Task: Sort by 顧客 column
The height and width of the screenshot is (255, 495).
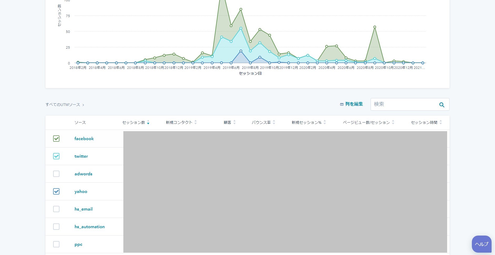Action: [x=230, y=123]
